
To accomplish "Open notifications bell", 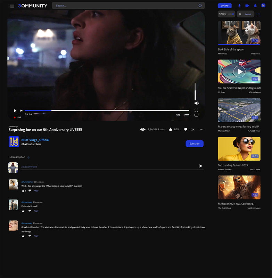I will pos(255,6).
